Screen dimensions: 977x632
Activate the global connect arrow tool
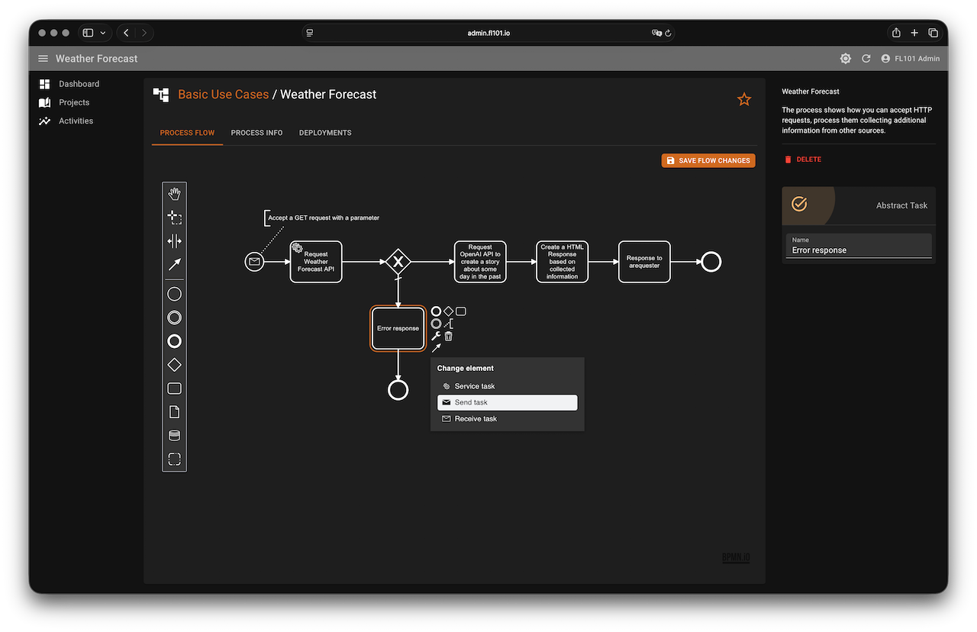(174, 265)
